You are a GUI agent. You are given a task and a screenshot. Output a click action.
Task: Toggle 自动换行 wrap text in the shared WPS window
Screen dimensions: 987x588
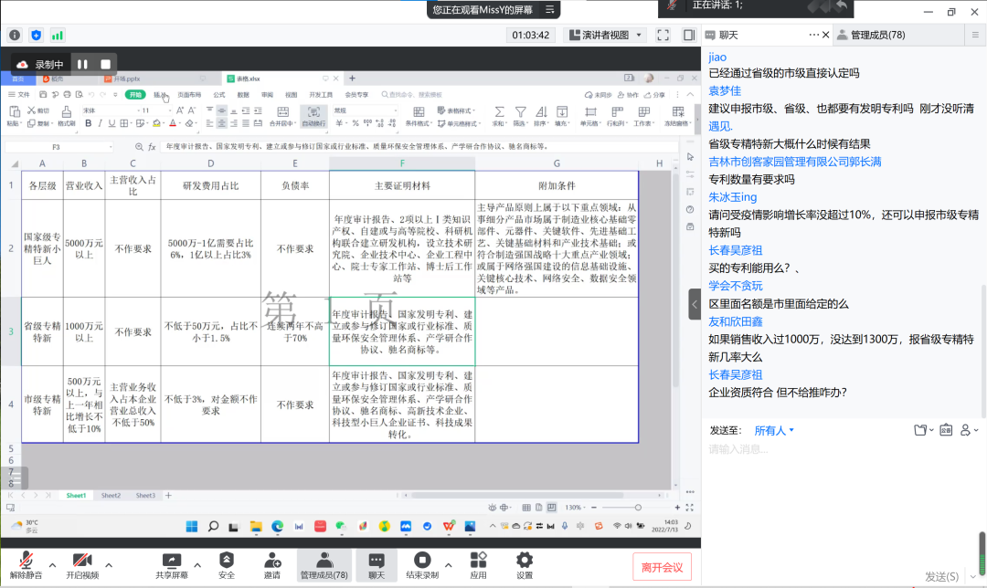click(313, 116)
